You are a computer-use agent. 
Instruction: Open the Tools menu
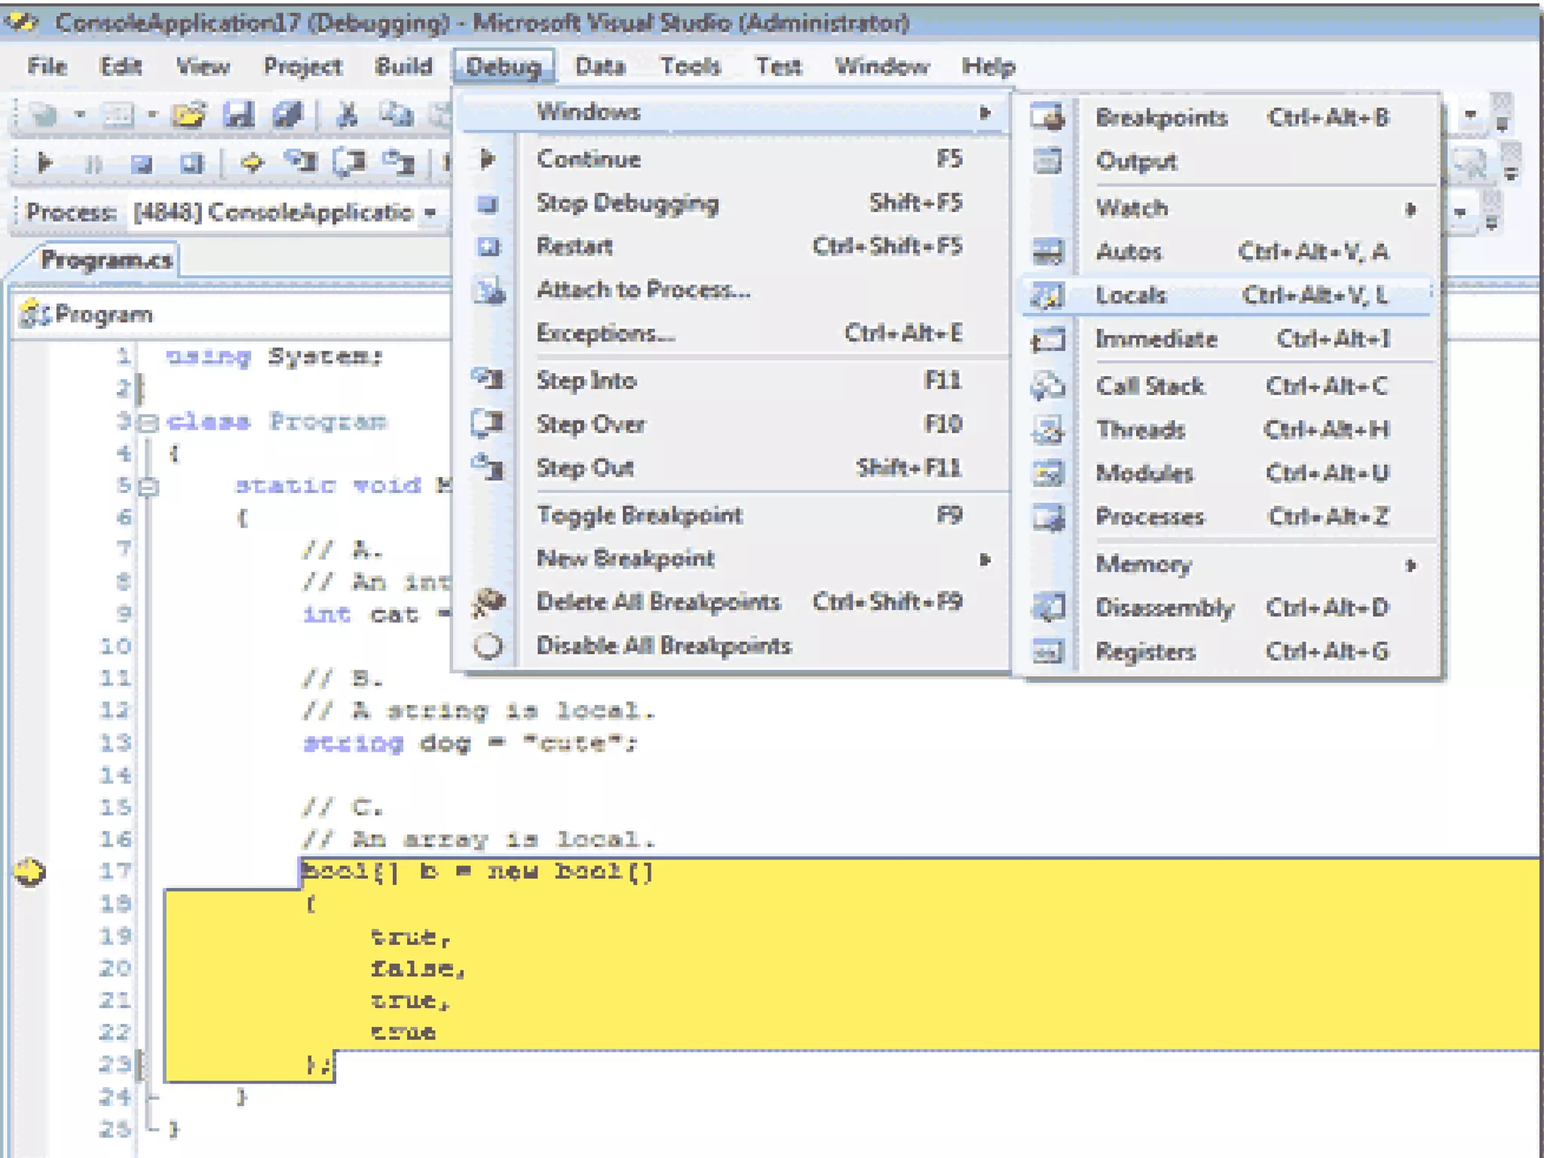click(690, 66)
